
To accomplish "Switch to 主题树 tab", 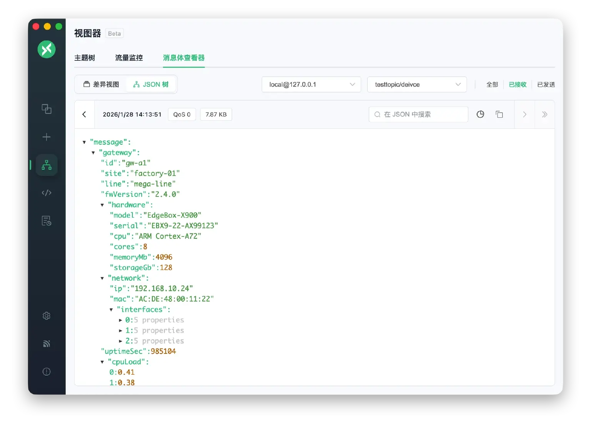I will tap(85, 58).
